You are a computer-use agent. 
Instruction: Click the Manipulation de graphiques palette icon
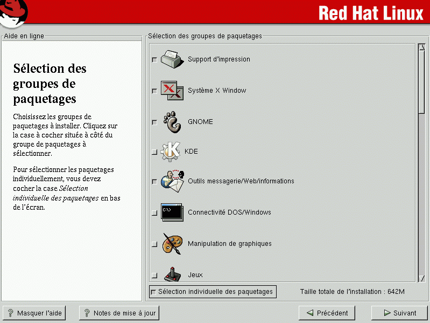pyautogui.click(x=173, y=243)
